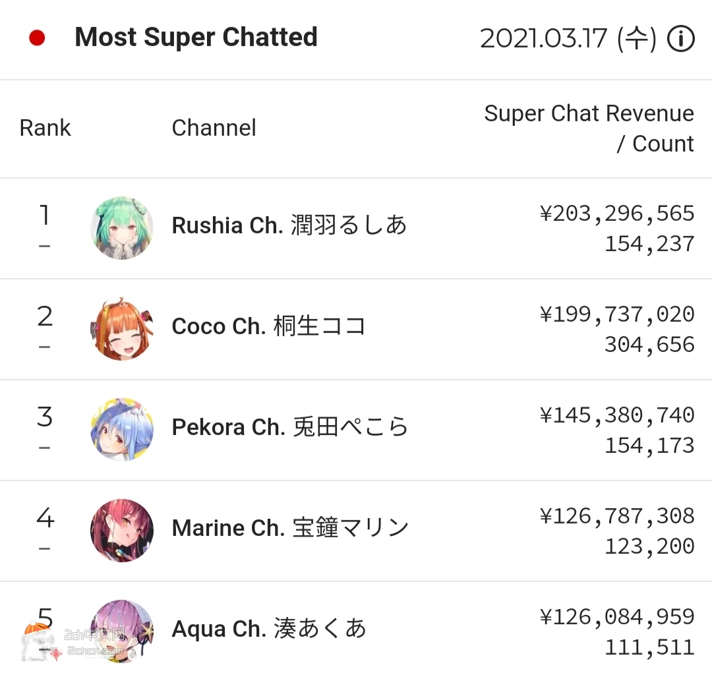Viewport: 712px width, 681px height.
Task: Open Pekora Ch. avatar thumbnail
Action: [122, 429]
